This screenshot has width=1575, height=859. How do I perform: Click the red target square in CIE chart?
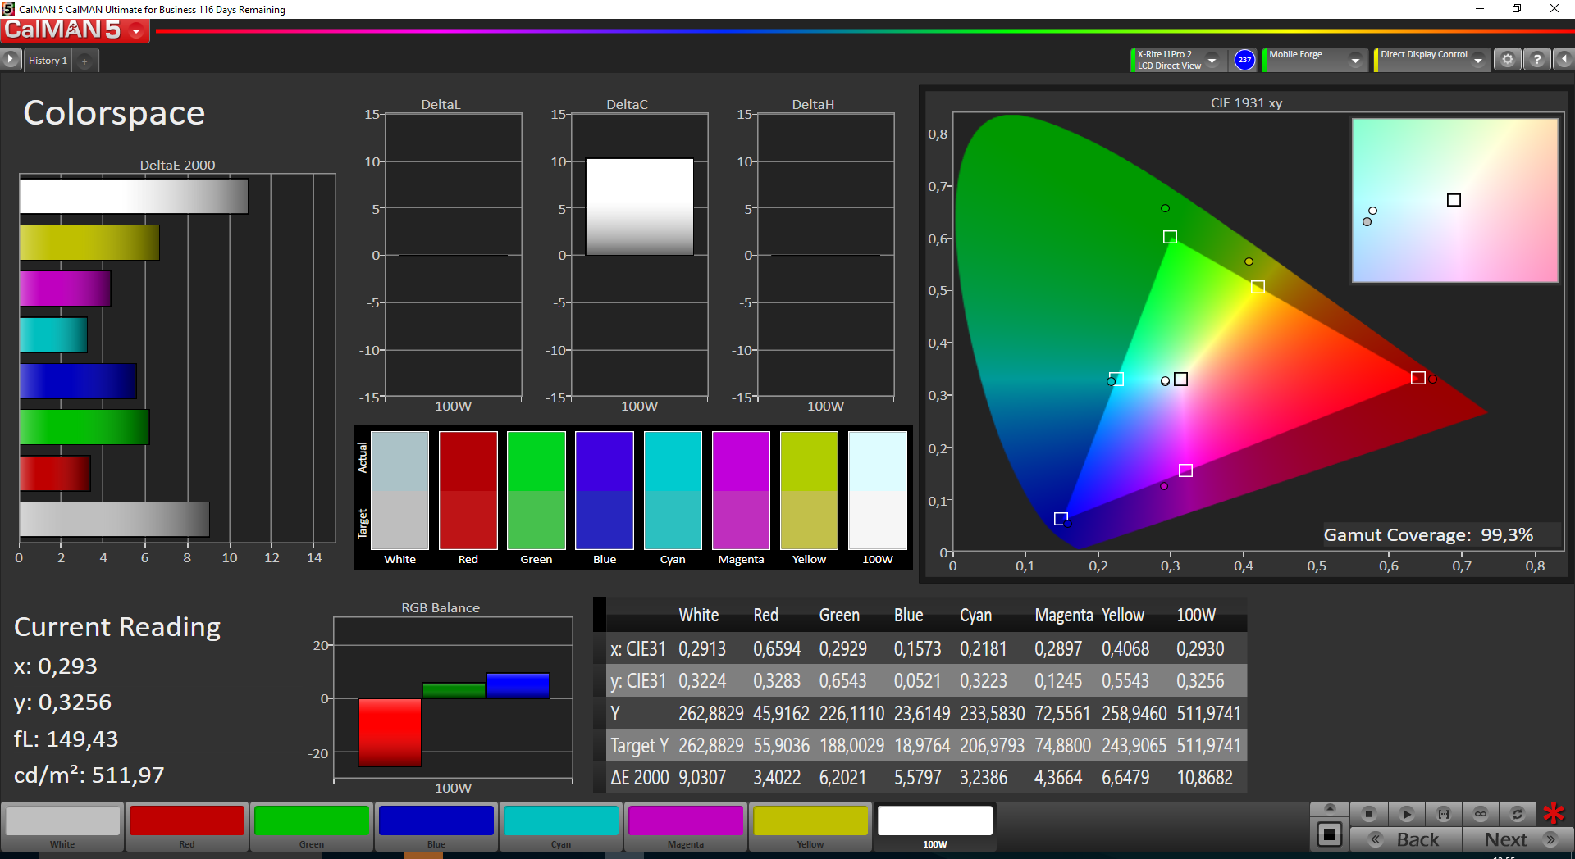click(x=1418, y=378)
